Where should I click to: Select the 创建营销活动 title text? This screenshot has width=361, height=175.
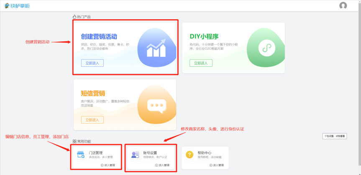(99, 37)
